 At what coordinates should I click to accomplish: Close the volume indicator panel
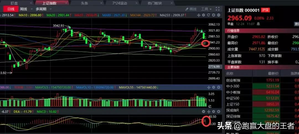[218, 87]
